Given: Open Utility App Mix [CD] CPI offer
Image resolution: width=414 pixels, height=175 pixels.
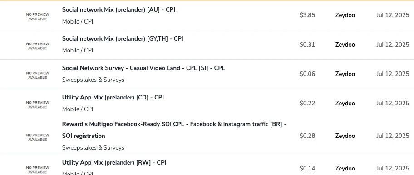Looking at the screenshot, I should tap(113, 98).
